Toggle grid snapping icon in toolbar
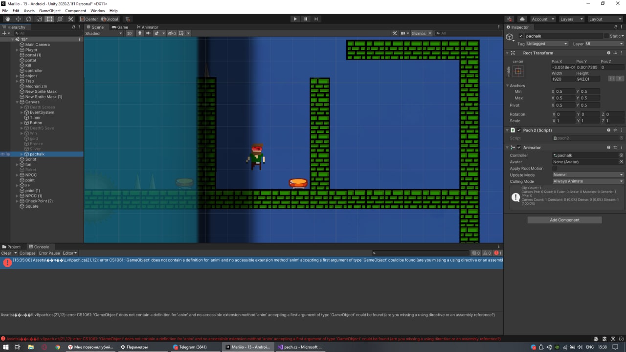This screenshot has width=626, height=352. [128, 19]
